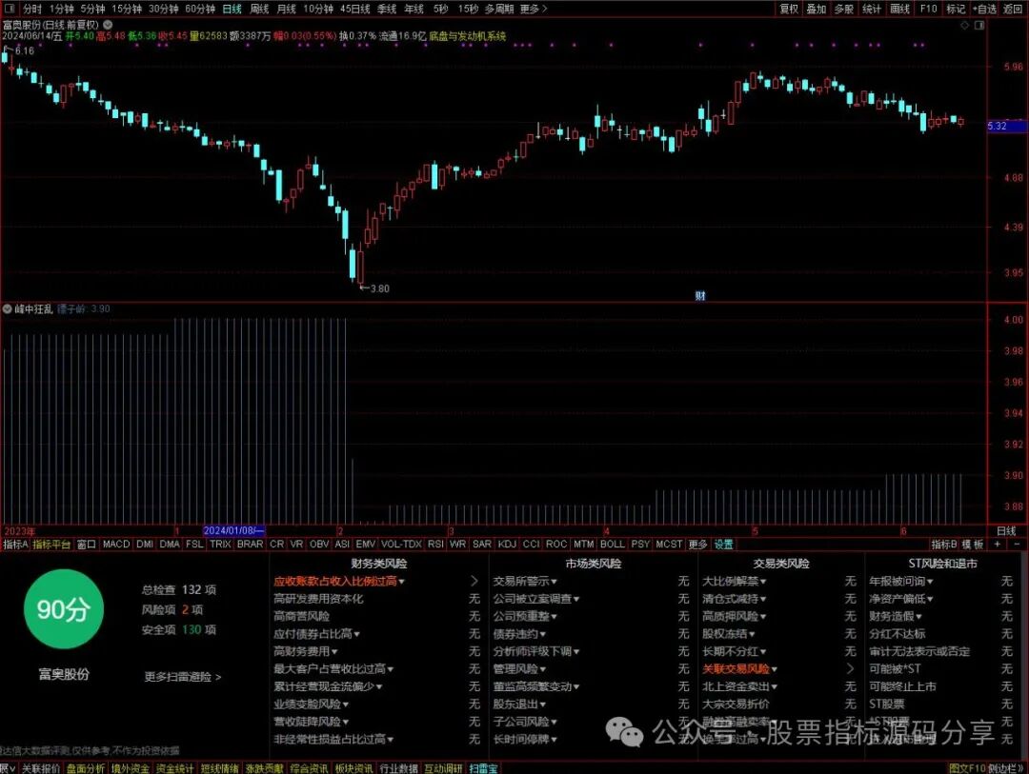Open 指标平台 indicator platform
Screen dimensions: 1029x774
(51, 544)
